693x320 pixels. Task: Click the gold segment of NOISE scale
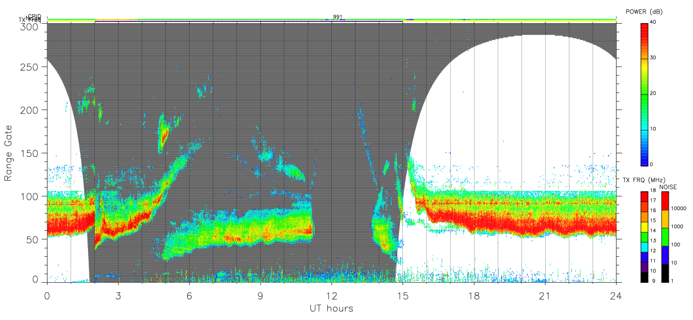tap(666, 219)
